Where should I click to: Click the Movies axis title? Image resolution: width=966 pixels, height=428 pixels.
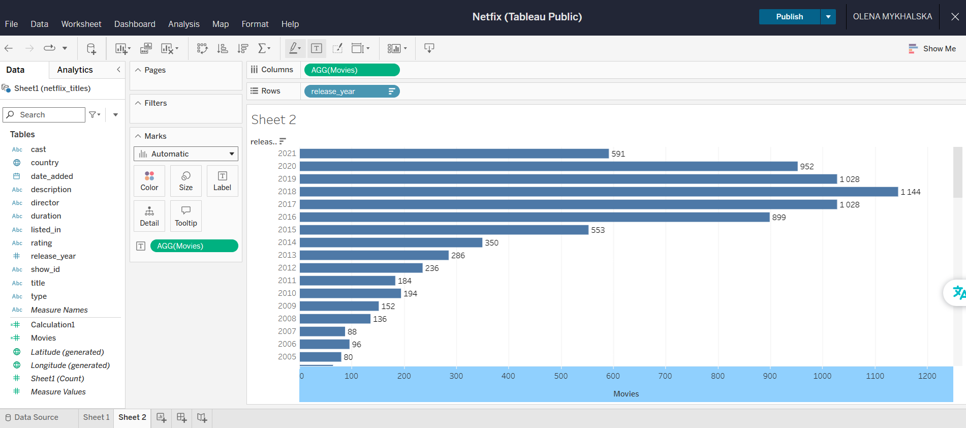626,394
